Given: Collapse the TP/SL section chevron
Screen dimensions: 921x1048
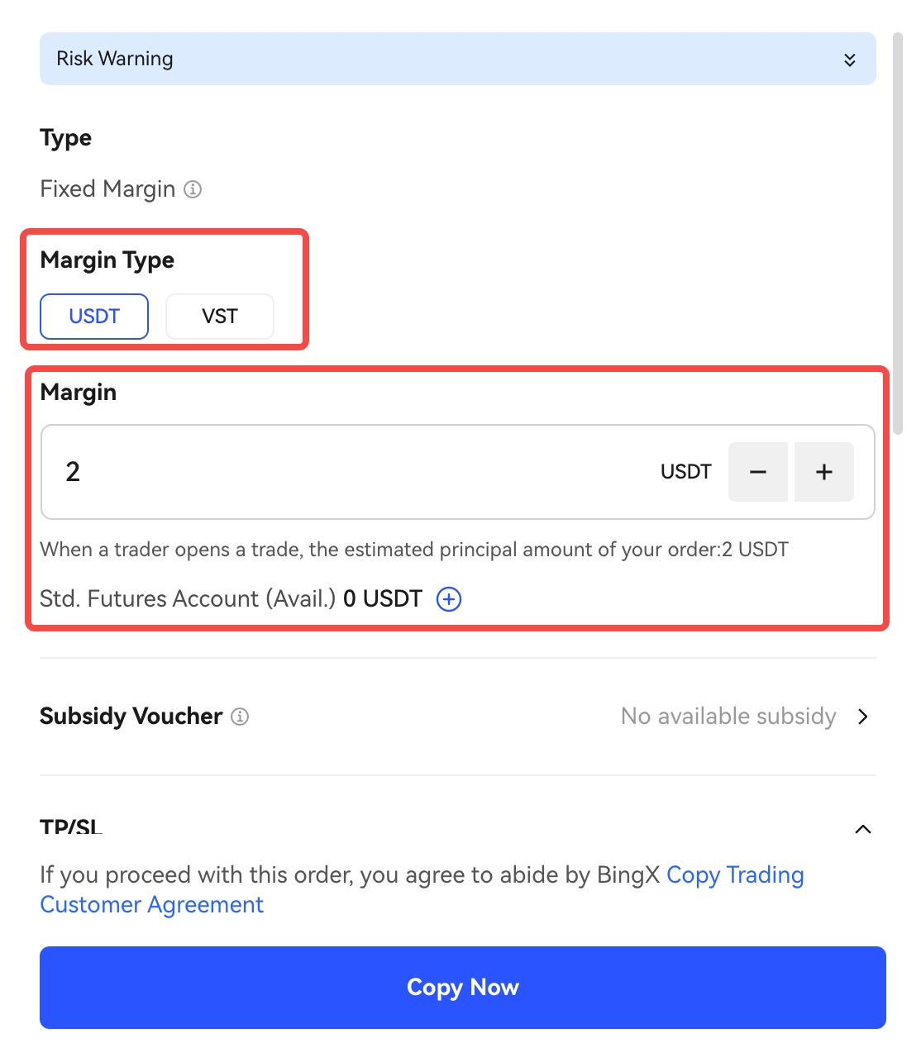Looking at the screenshot, I should point(863,829).
